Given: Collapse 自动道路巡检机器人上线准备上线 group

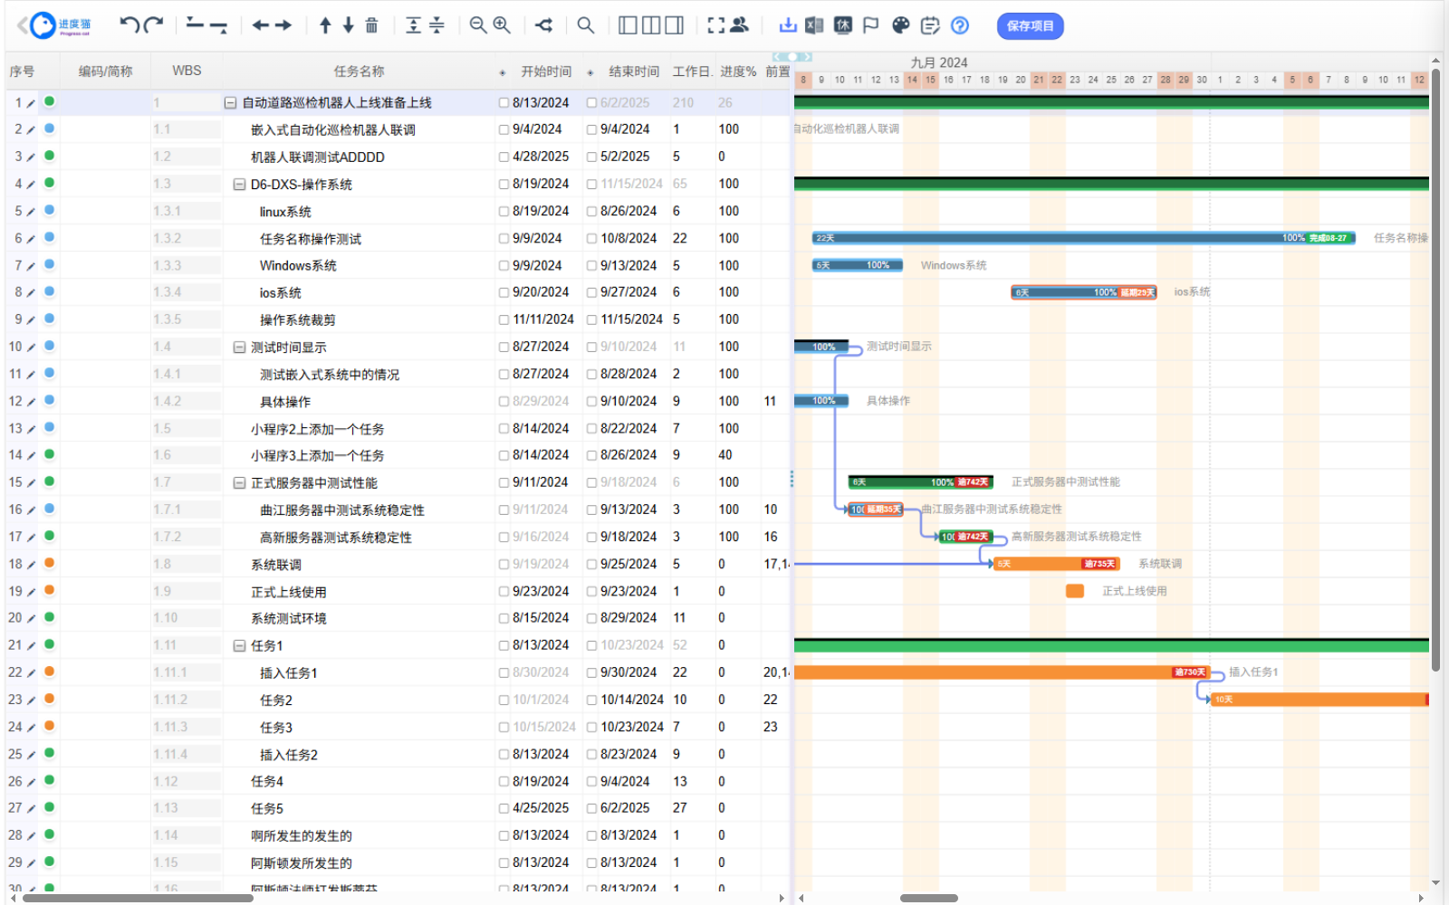Looking at the screenshot, I should pos(230,103).
